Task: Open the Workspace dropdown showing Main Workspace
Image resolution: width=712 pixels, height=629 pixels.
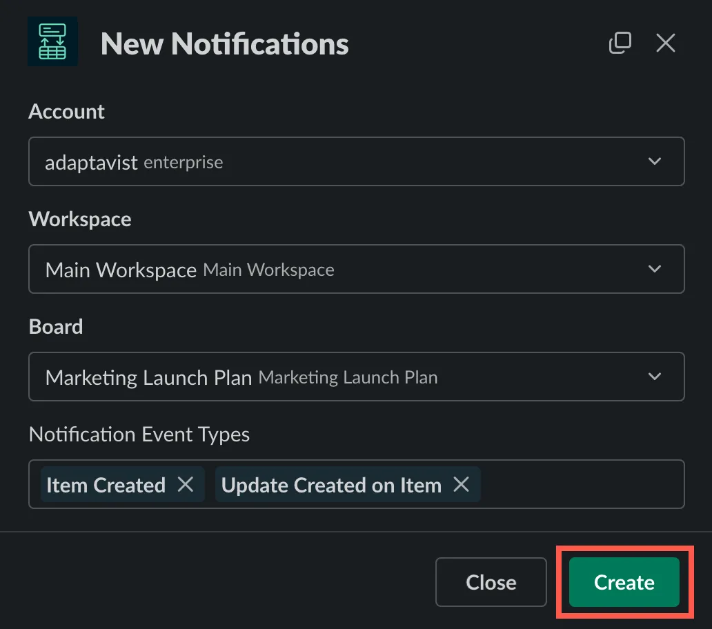Action: tap(357, 269)
